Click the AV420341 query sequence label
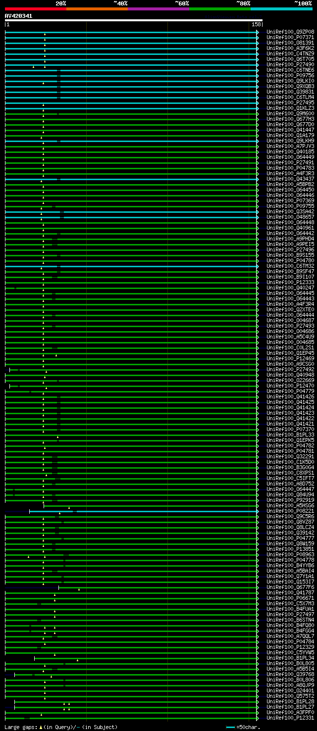Image resolution: width=317 pixels, height=731 pixels. tap(19, 16)
